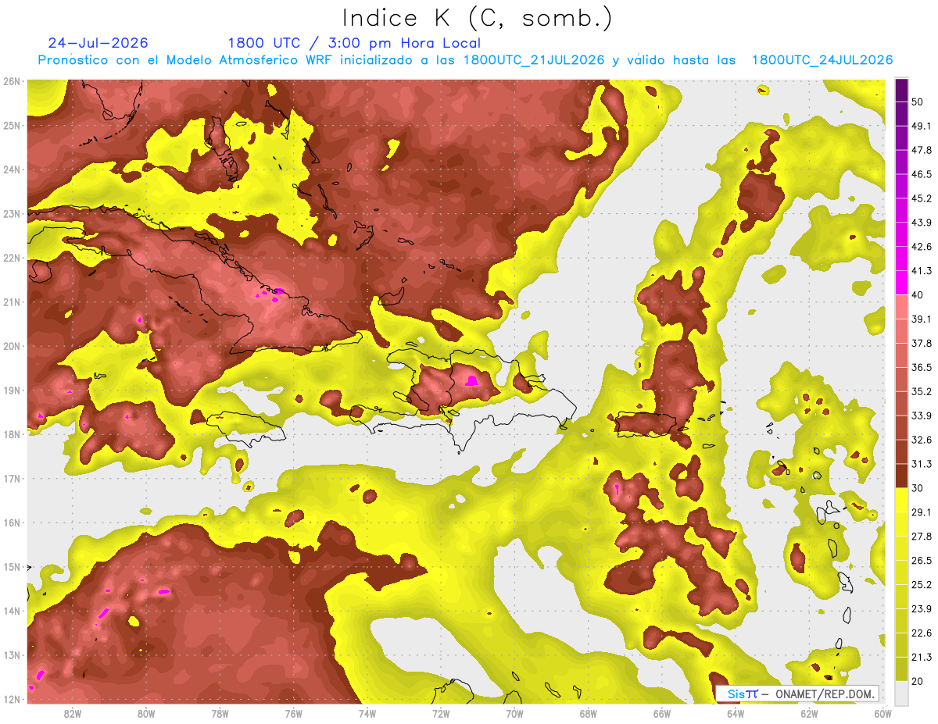
Task: Pick the legend value "49.1"
Action: (922, 126)
